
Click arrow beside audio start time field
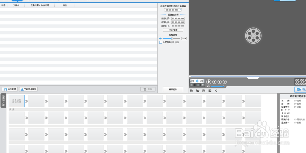coord(180,10)
